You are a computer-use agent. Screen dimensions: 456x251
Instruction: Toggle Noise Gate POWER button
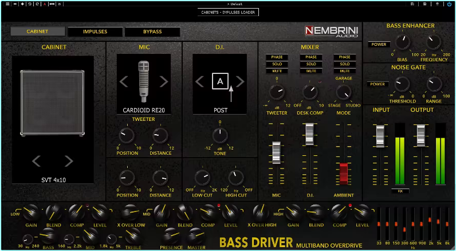(x=378, y=84)
